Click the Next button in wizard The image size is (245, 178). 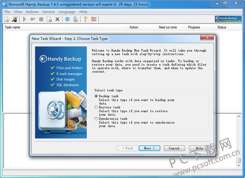pyautogui.click(x=149, y=148)
